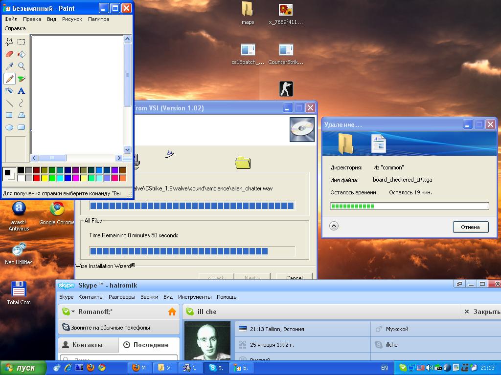The image size is (501, 375).
Task: Select the rectangular Select tool in Paint
Action: point(22,42)
